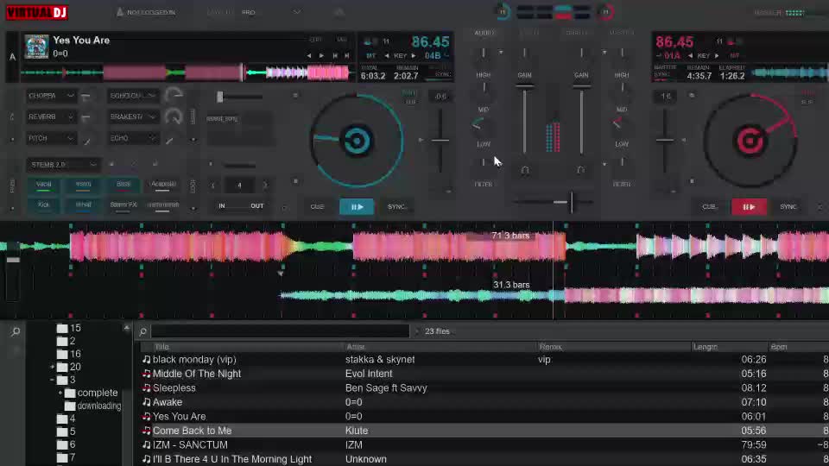Open the REVERB effect dropdown

click(x=51, y=116)
